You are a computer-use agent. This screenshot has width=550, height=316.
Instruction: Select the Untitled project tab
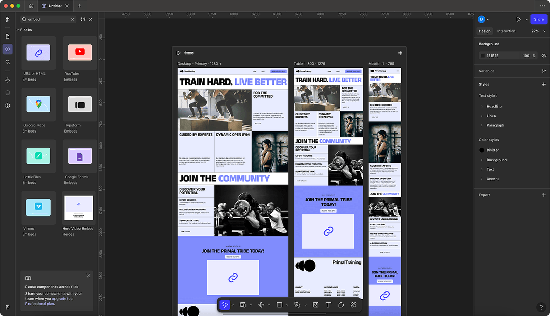pos(55,6)
